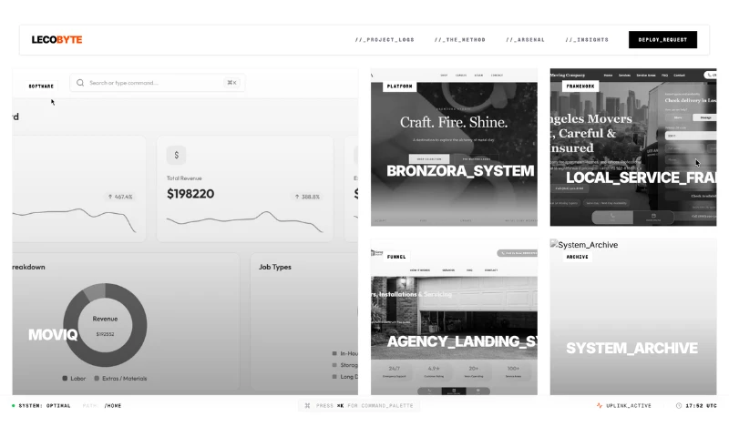Image resolution: width=729 pixels, height=437 pixels.
Task: Click the Craft. Fire. Shine. headline
Action: click(454, 122)
